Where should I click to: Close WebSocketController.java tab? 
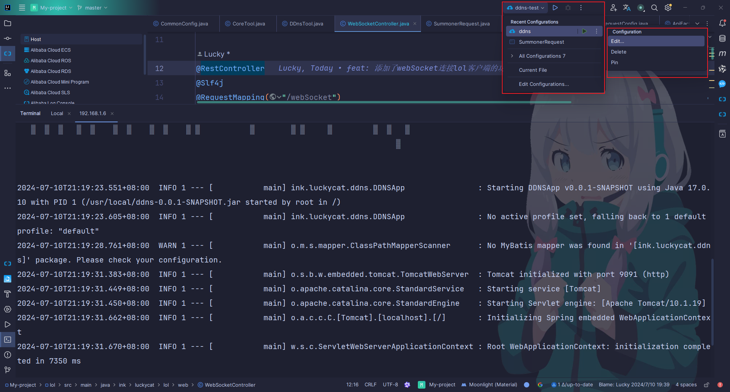click(415, 24)
